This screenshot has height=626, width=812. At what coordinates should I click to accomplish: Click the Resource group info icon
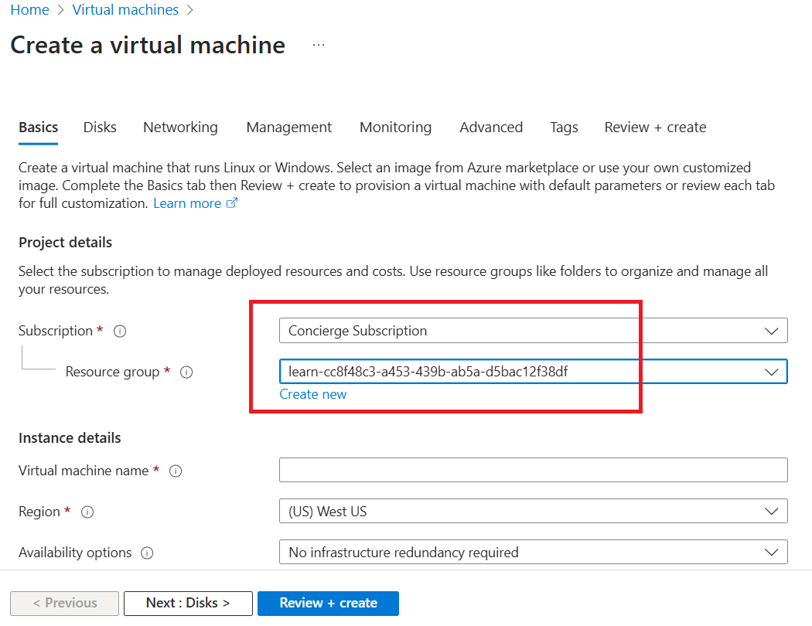pyautogui.click(x=186, y=372)
